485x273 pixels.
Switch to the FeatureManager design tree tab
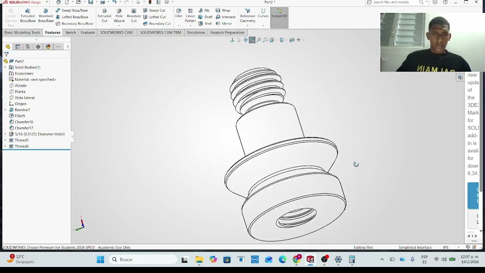tap(8, 47)
